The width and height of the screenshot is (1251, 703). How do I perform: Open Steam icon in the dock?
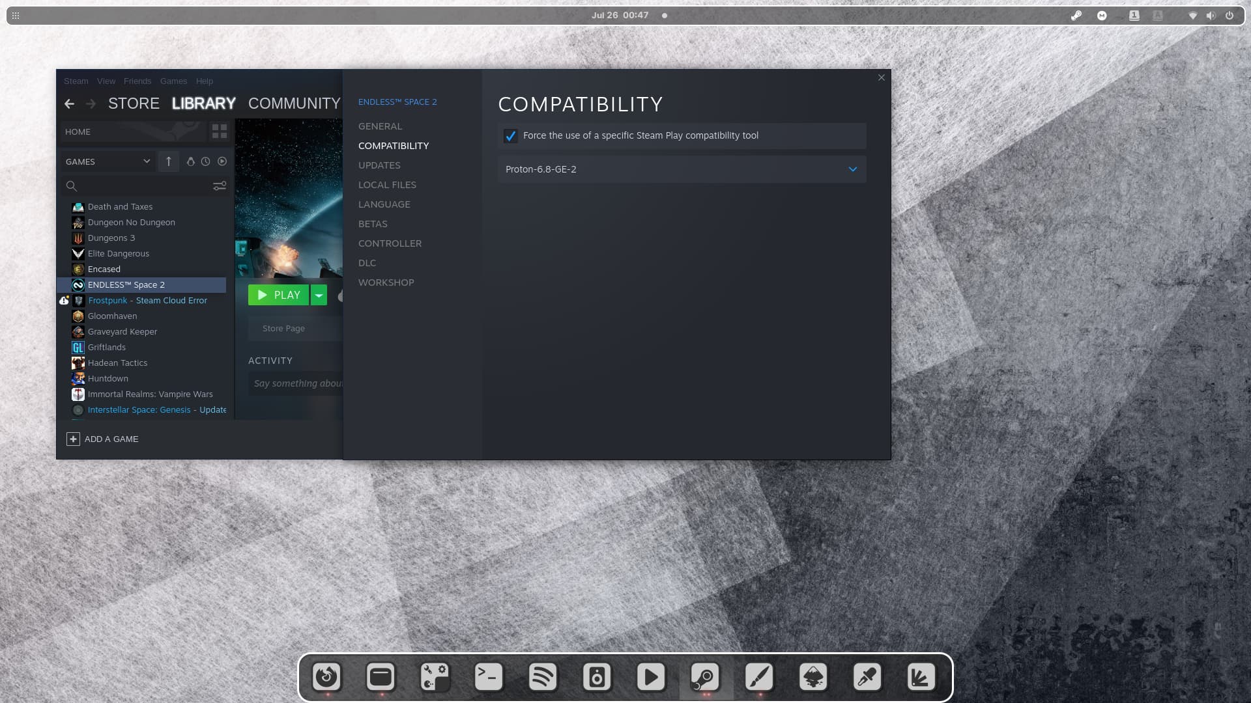coord(705,677)
